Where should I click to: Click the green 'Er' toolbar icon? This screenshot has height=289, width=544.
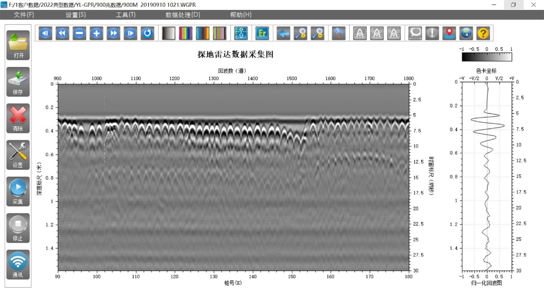pyautogui.click(x=262, y=33)
